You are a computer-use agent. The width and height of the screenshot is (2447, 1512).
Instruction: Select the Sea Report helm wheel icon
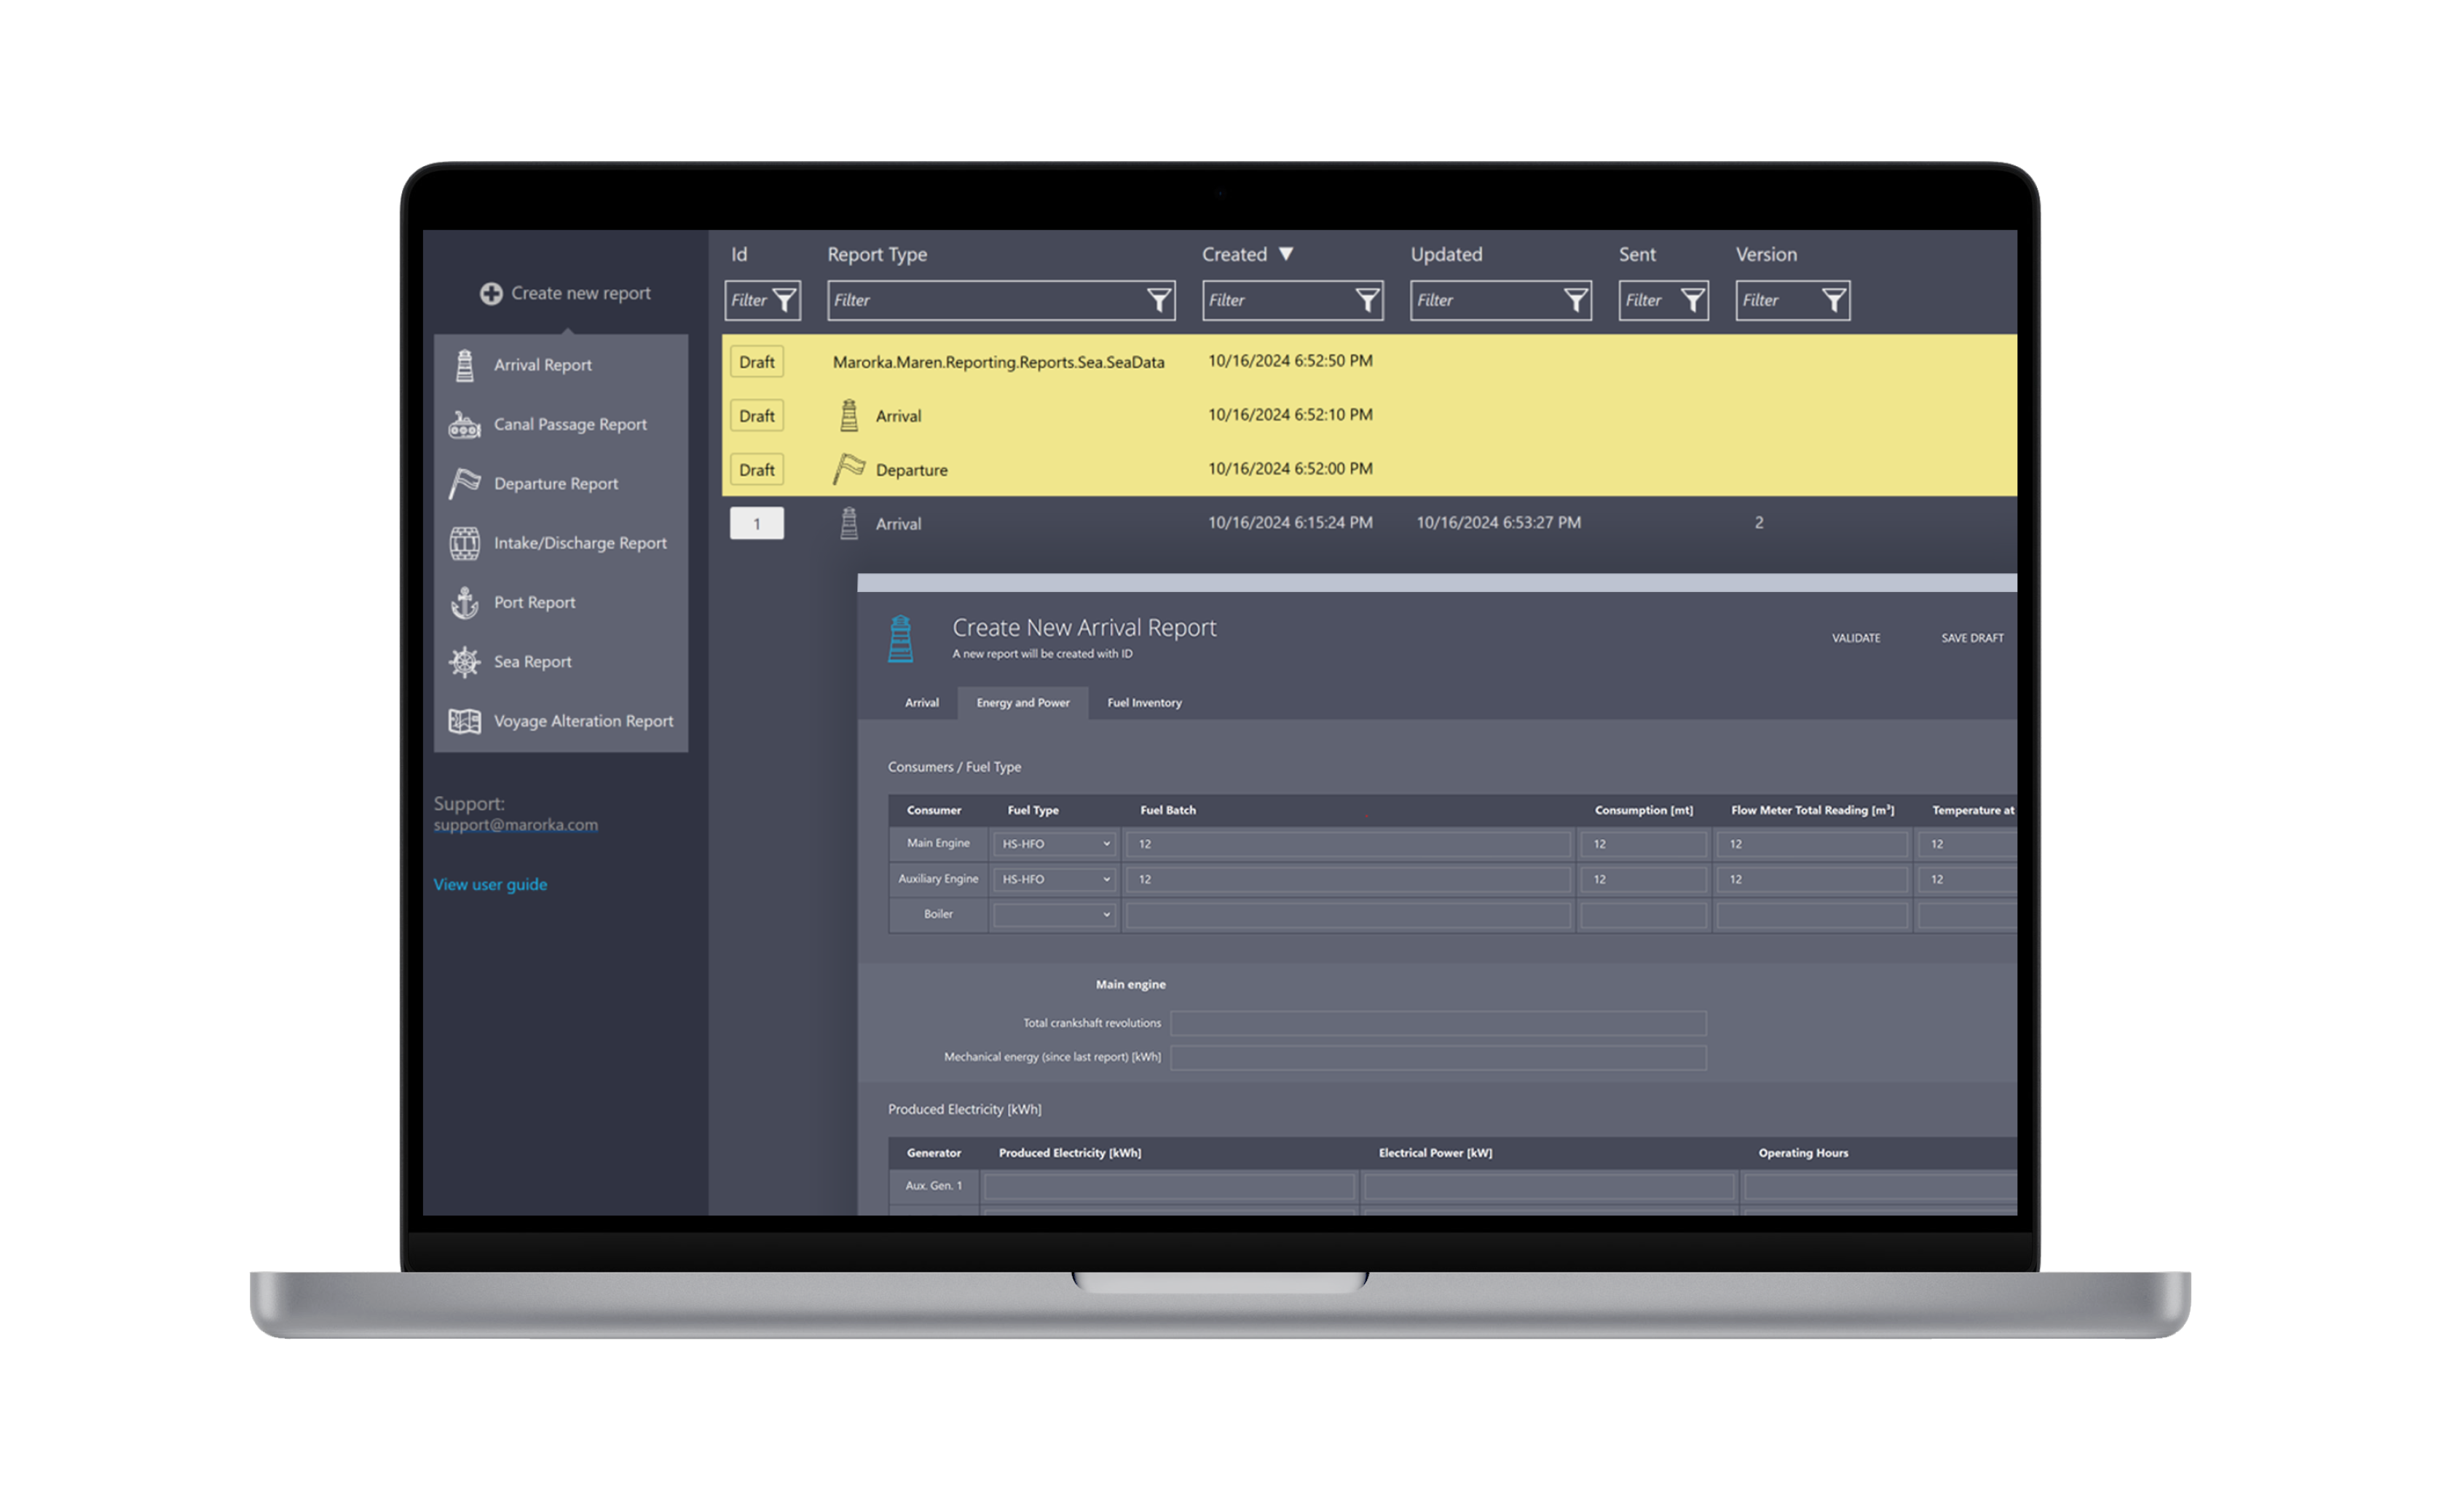465,662
